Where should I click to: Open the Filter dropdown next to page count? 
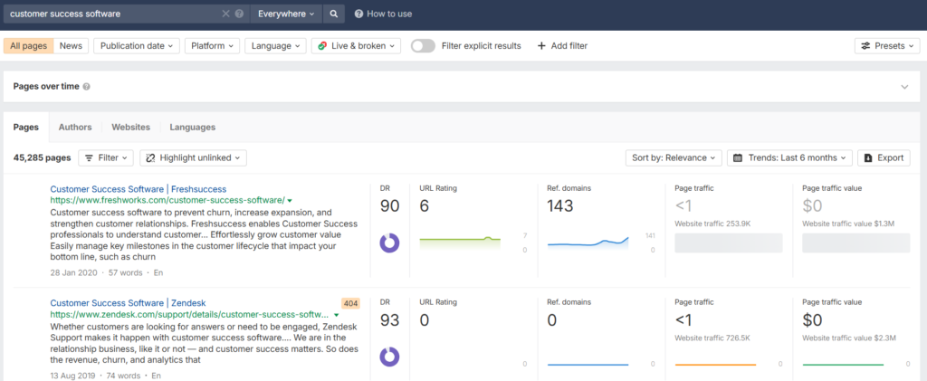106,157
